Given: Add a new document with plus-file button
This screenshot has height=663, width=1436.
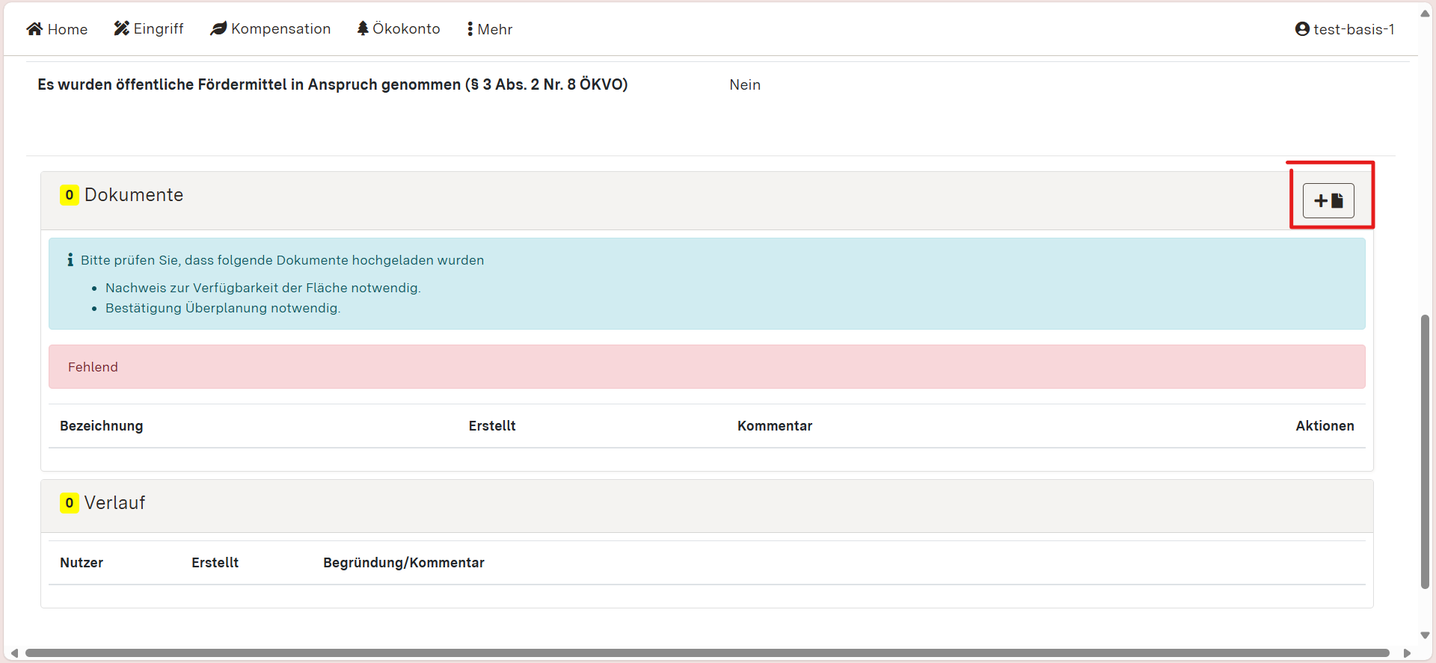Looking at the screenshot, I should pyautogui.click(x=1328, y=201).
